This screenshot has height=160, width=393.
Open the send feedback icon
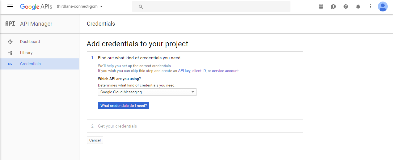point(333,6)
